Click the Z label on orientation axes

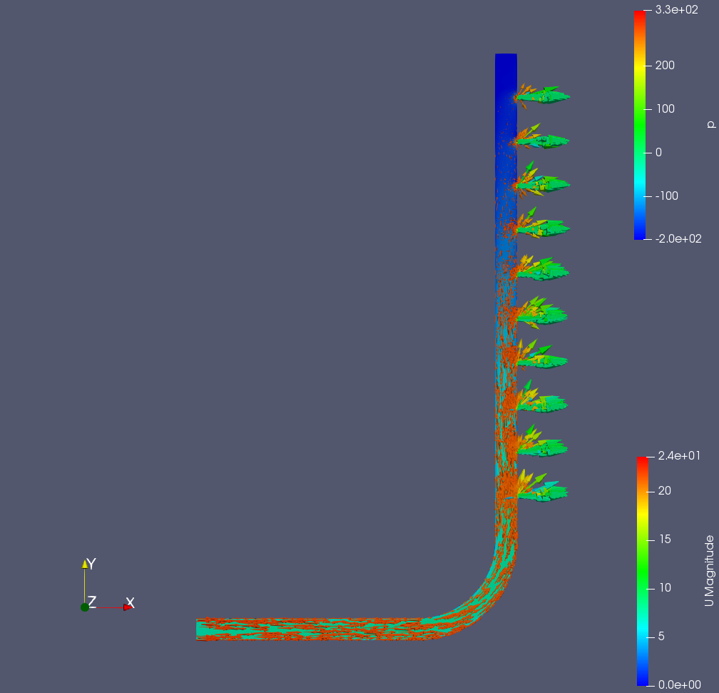pos(92,602)
